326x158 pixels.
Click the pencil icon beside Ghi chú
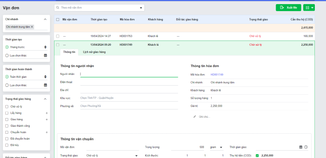click(195, 116)
